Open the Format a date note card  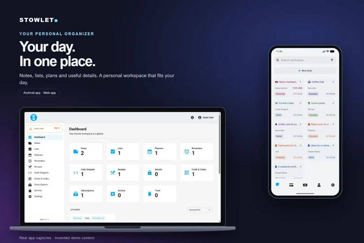click(x=289, y=109)
